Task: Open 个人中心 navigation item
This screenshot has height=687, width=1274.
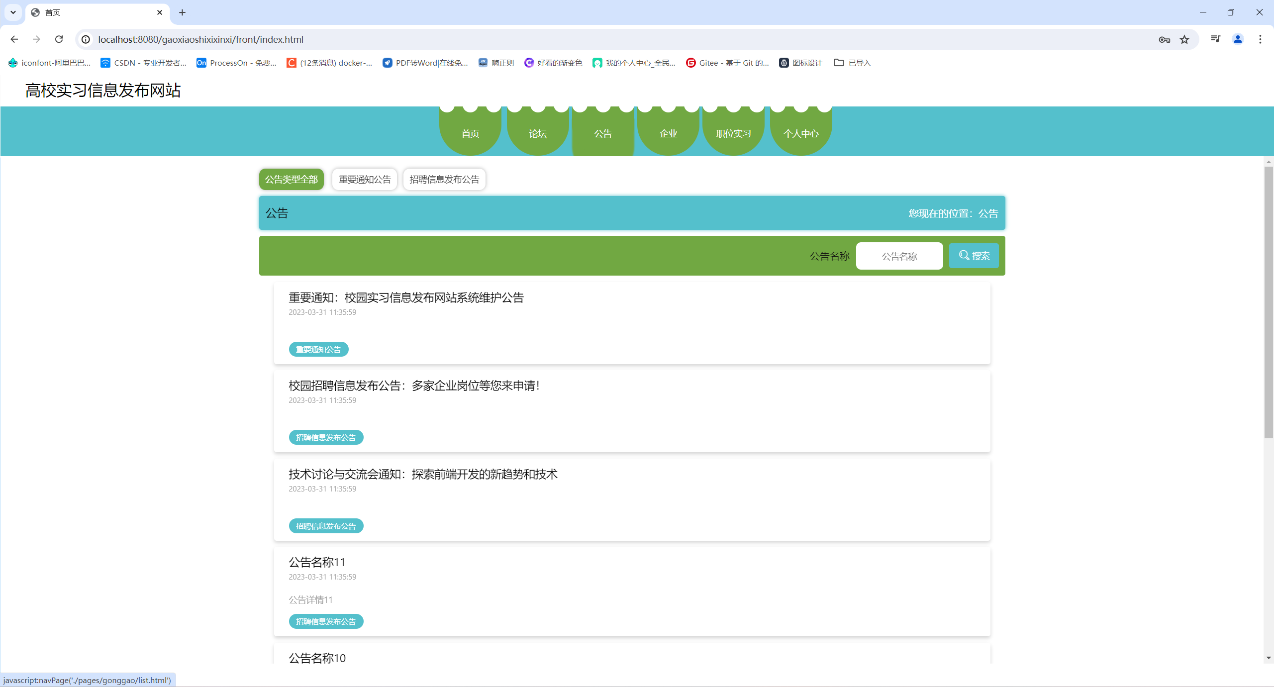Action: click(x=800, y=133)
